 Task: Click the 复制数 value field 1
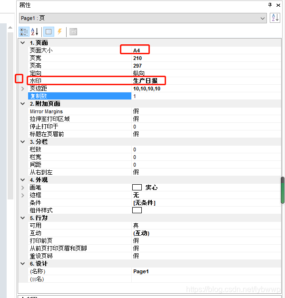coord(206,96)
